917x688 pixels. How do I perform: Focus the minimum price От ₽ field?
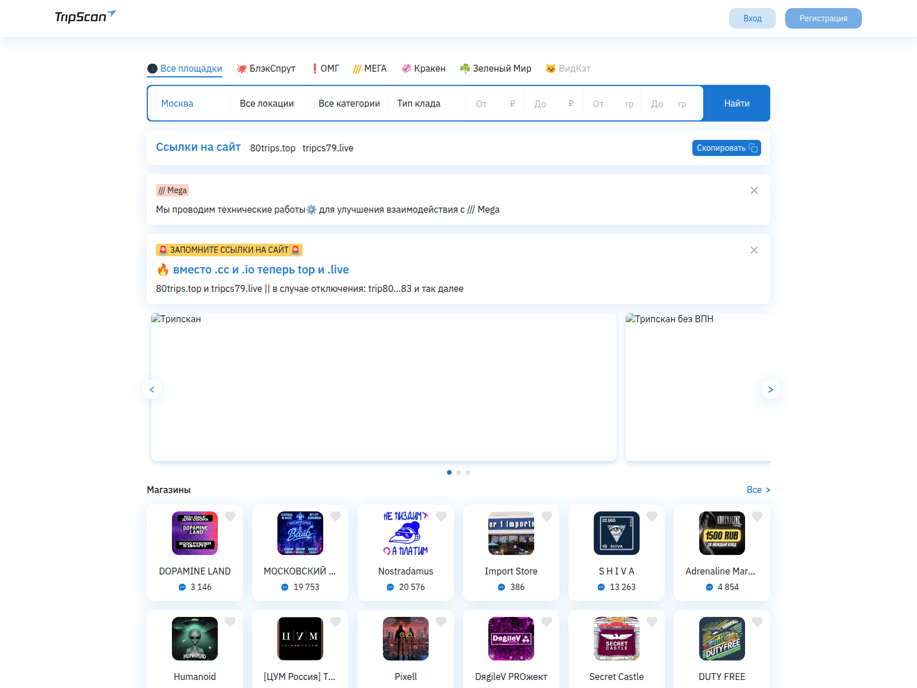[x=495, y=104]
